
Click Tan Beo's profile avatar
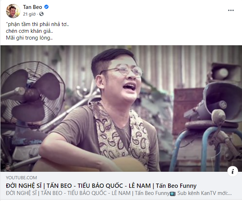(13, 11)
